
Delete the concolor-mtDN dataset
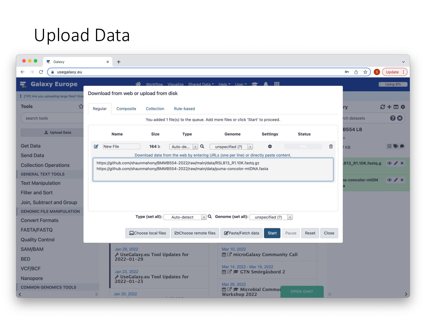click(x=402, y=180)
